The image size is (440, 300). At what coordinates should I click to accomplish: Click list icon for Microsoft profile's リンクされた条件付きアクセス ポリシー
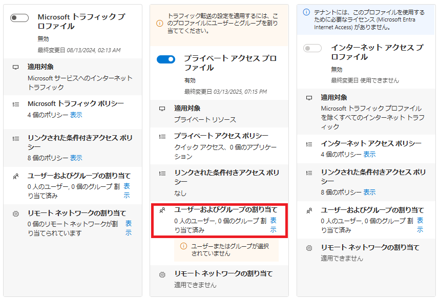click(x=16, y=139)
